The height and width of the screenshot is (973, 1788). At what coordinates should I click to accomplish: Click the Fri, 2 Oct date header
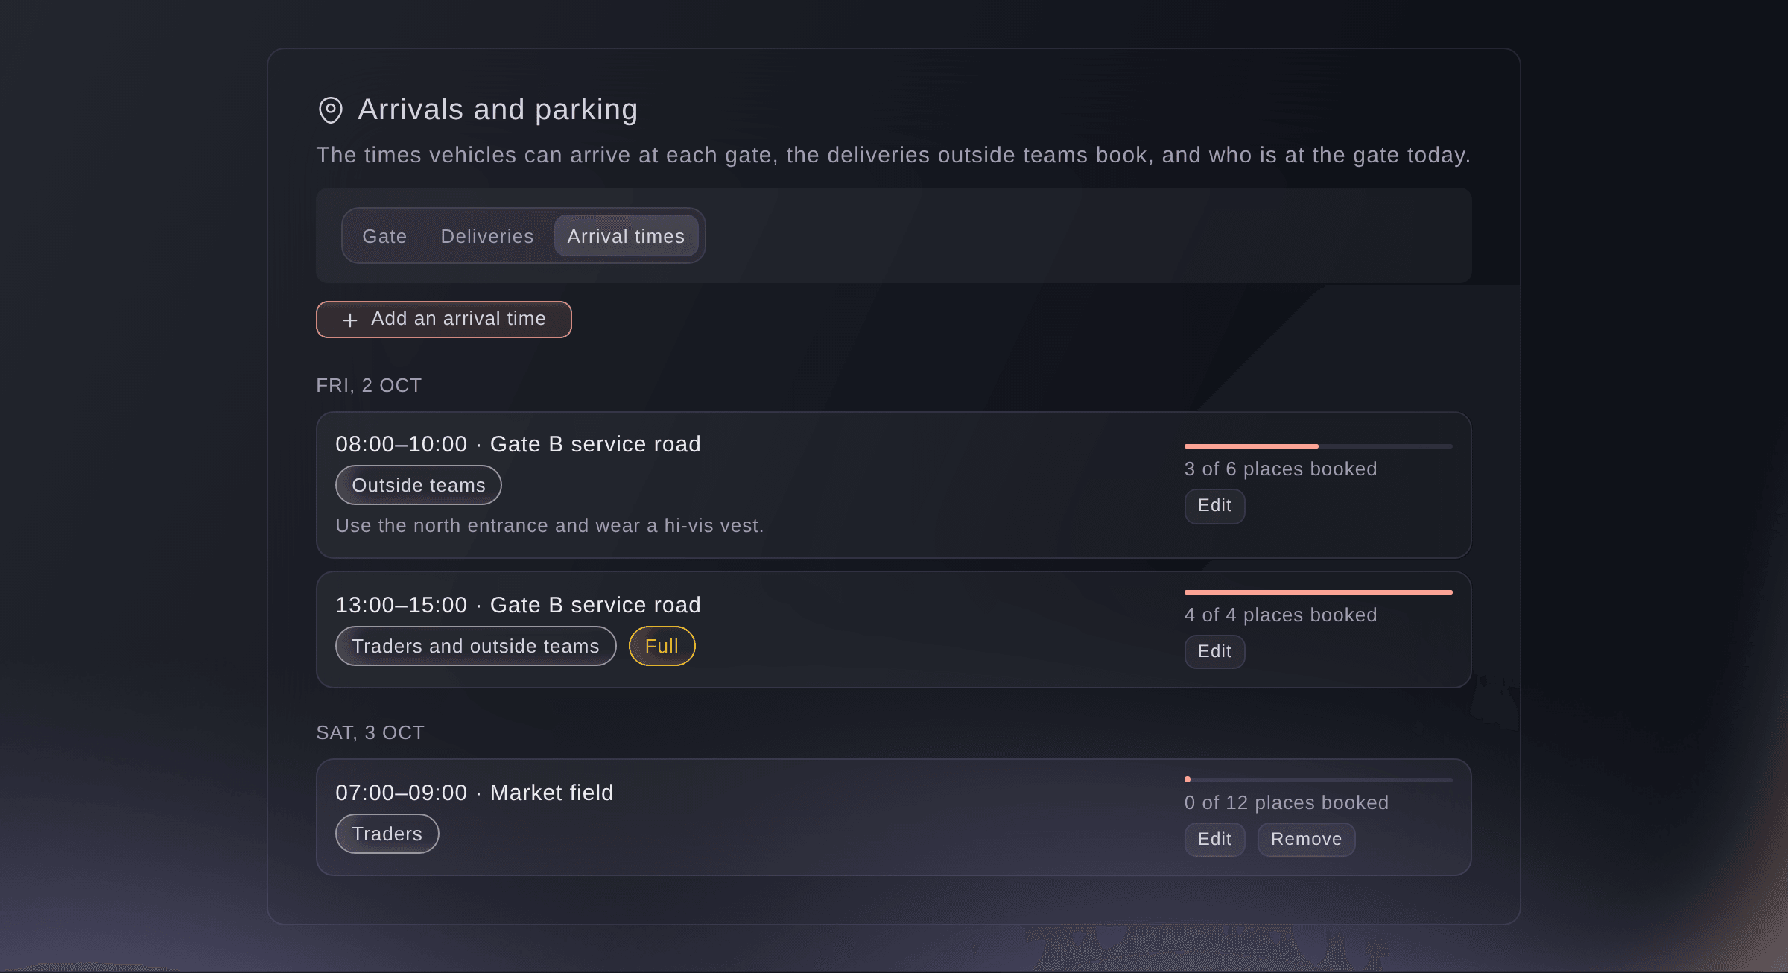click(369, 385)
